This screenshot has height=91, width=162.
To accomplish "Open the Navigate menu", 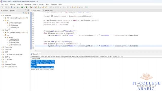I will tap(28, 5).
